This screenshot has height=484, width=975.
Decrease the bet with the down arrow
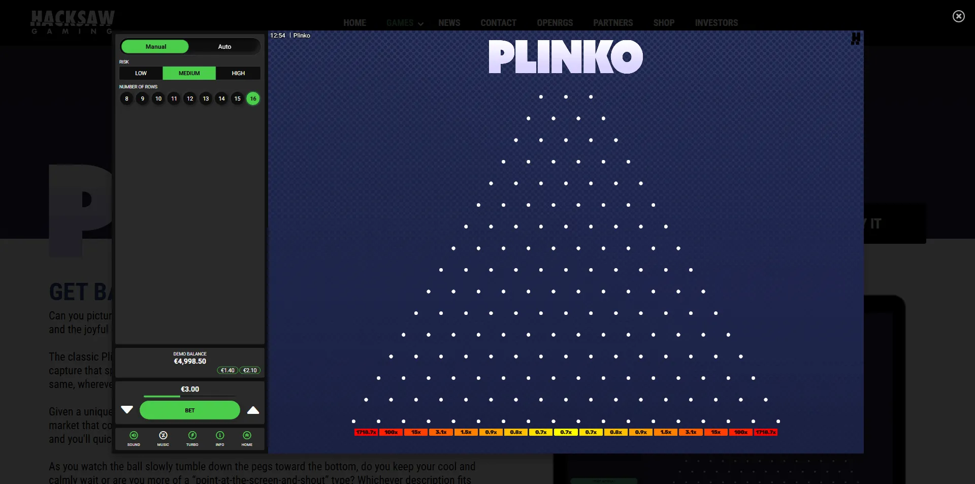(126, 410)
